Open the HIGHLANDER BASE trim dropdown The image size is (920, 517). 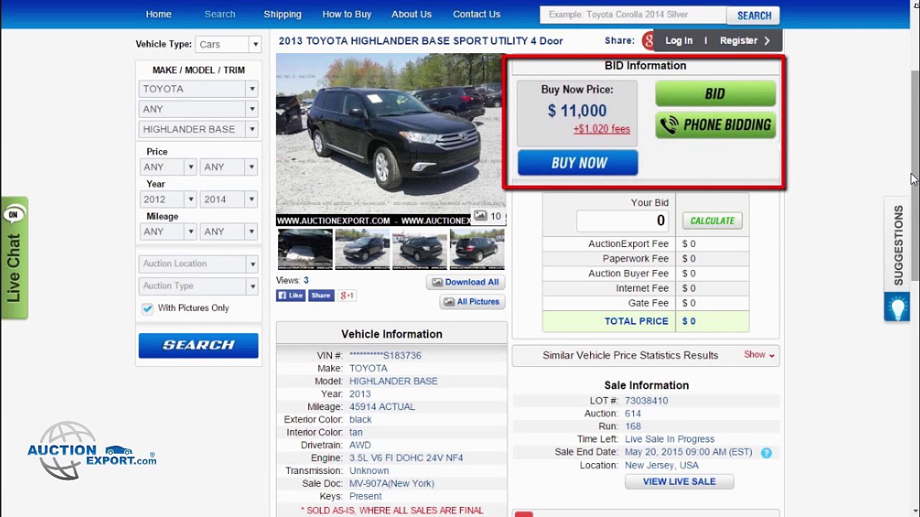[x=198, y=129]
